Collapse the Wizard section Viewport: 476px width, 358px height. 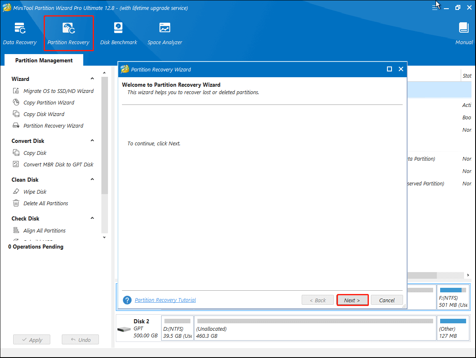(92, 78)
